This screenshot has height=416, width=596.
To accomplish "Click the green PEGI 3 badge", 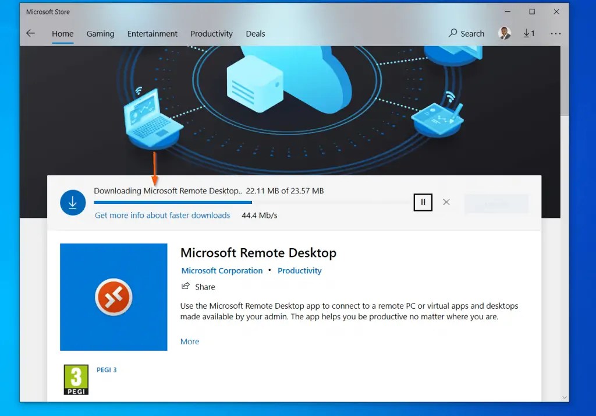I will [x=76, y=380].
